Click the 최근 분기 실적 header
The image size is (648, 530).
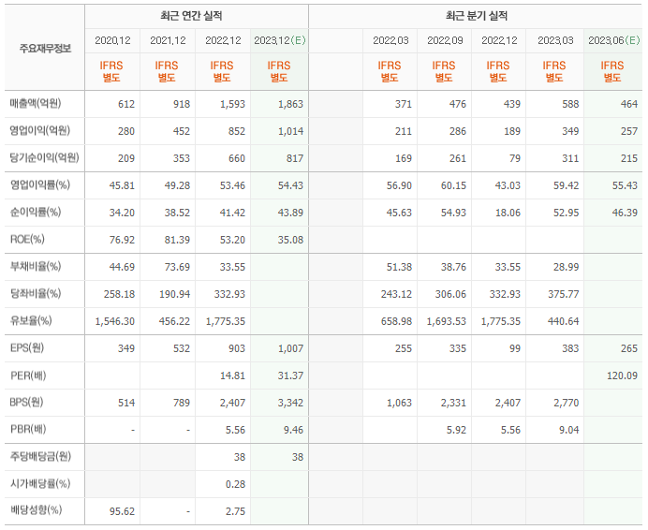476,16
